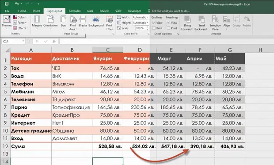Click the Сума row label cell
274x165 pixels.
pyautogui.click(x=31, y=146)
